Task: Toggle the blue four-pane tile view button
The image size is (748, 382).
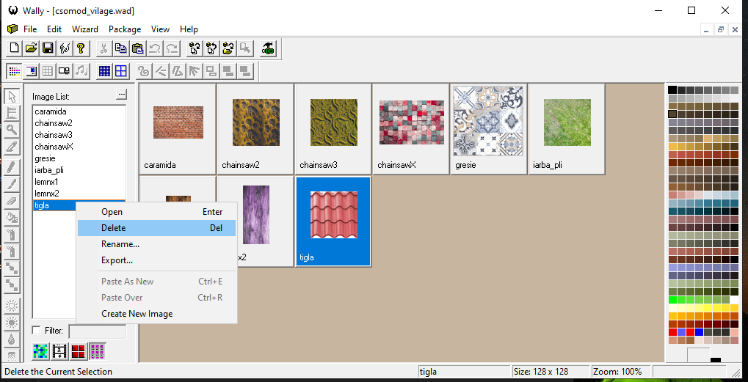Action: point(121,71)
